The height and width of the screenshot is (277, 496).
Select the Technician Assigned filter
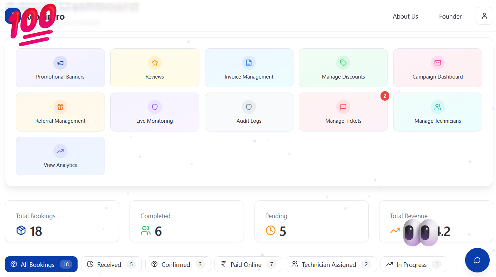331,264
